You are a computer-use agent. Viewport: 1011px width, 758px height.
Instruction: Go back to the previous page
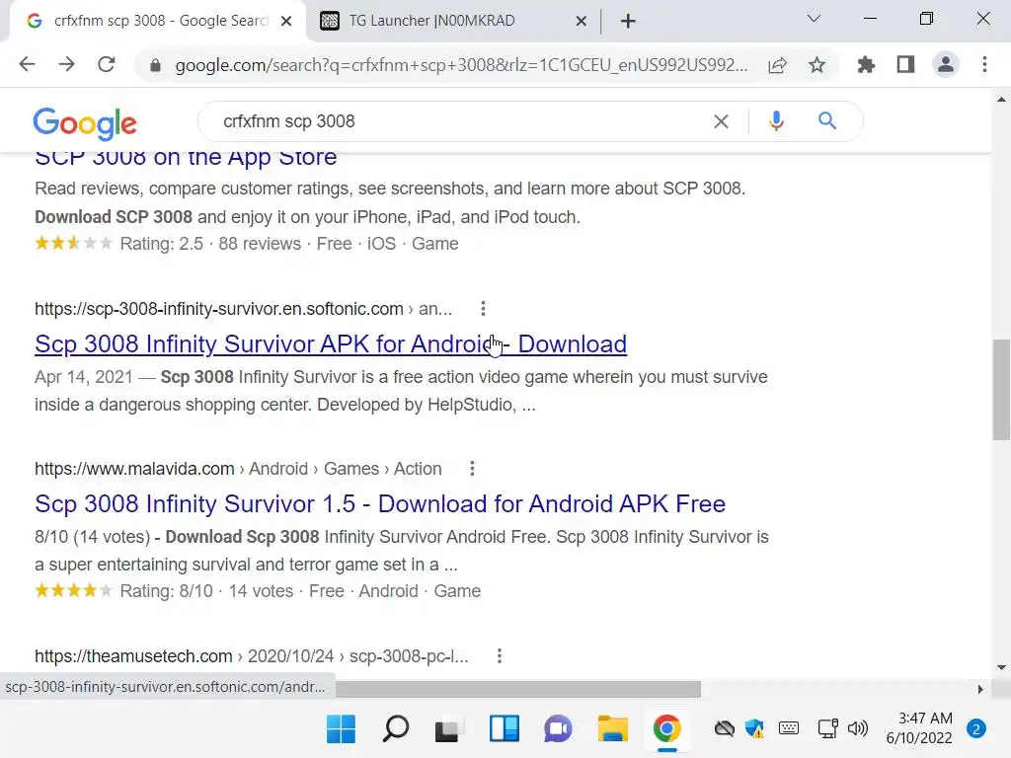click(x=27, y=64)
